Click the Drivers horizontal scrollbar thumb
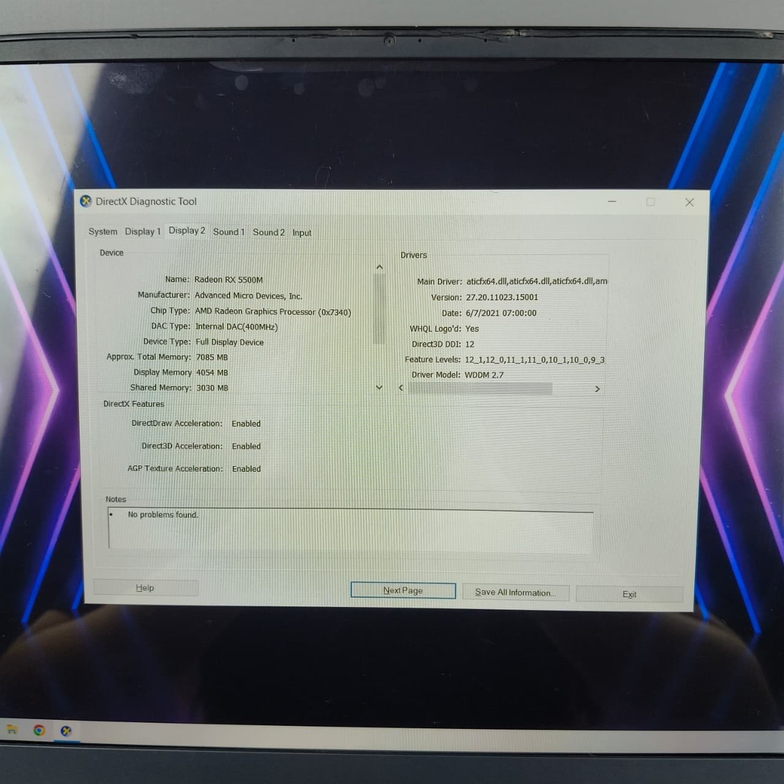The height and width of the screenshot is (784, 784). tap(480, 389)
